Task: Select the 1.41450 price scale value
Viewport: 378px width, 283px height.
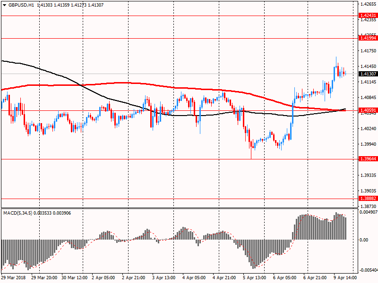Action: [x=369, y=67]
